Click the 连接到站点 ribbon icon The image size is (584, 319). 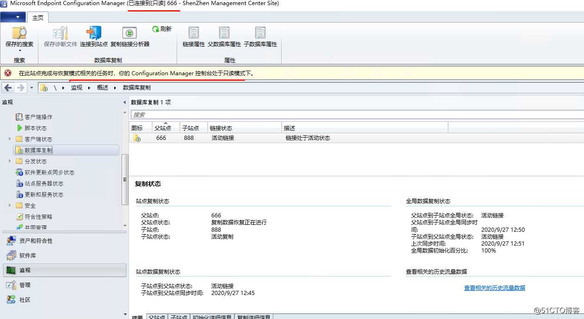click(x=94, y=33)
